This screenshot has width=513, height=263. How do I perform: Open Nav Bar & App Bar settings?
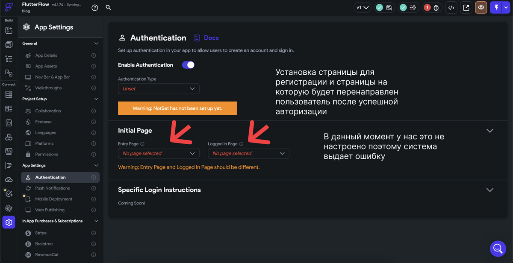tap(60, 77)
